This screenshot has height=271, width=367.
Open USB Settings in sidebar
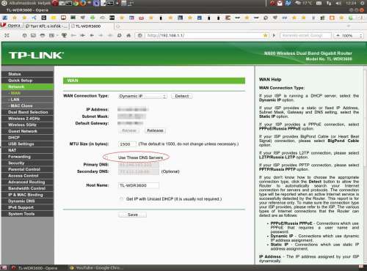tap(27, 144)
